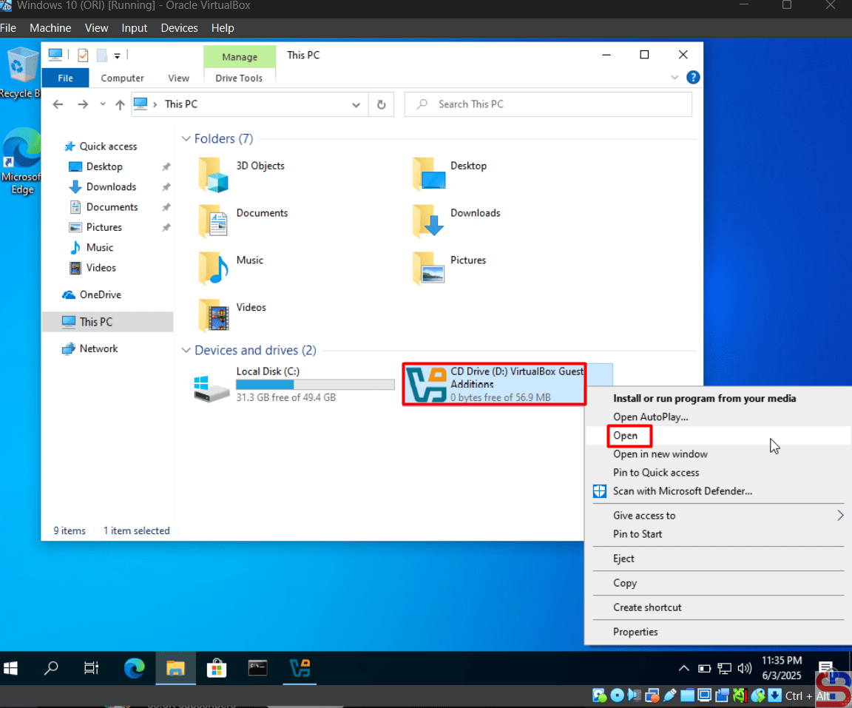
Task: Click the Microsoft Edge taskbar icon
Action: [135, 669]
